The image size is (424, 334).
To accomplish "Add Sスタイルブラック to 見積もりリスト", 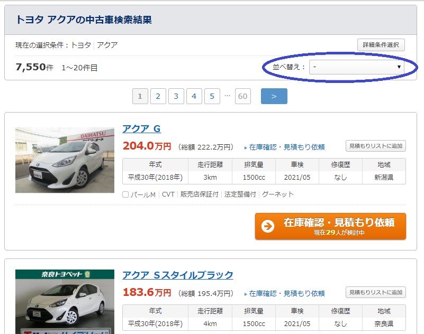I will 376,292.
